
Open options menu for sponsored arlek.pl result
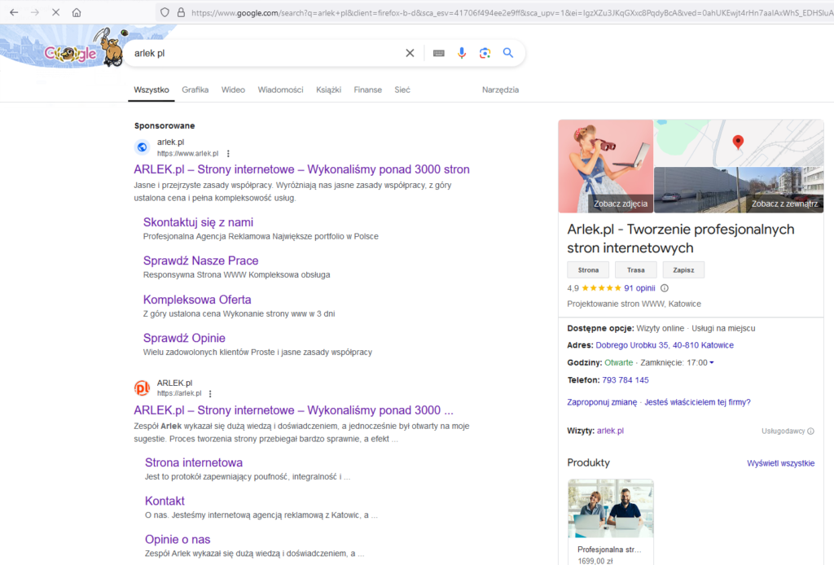tap(228, 154)
